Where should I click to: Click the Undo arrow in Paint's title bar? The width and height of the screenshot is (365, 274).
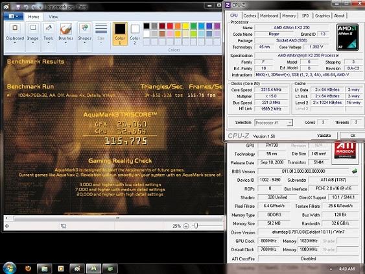(x=26, y=7)
